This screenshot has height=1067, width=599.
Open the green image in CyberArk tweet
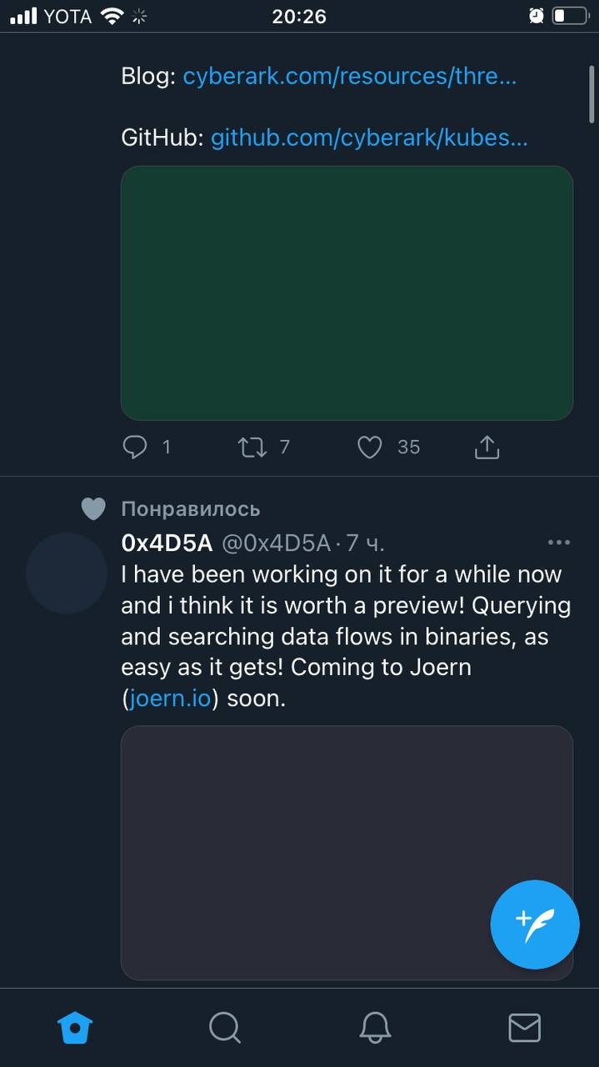(x=347, y=293)
